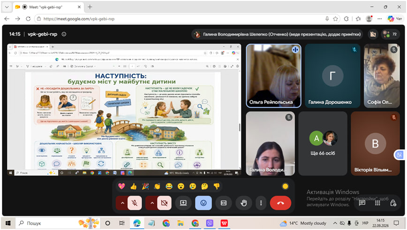Open browser extensions puzzle icon
Image resolution: width=407 pixels, height=230 pixels.
pyautogui.click(x=346, y=19)
